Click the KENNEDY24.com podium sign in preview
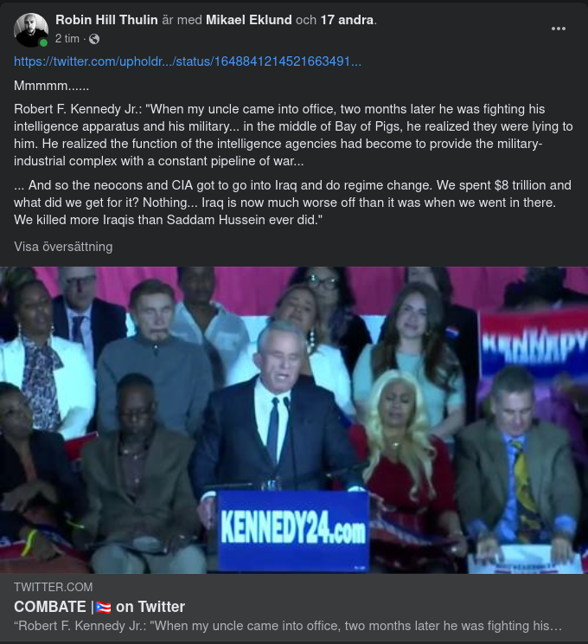The image size is (588, 644). click(292, 531)
